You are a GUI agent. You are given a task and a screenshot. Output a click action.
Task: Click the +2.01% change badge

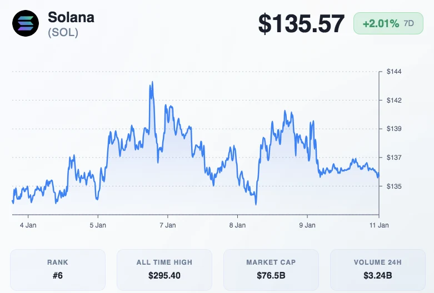[381, 24]
